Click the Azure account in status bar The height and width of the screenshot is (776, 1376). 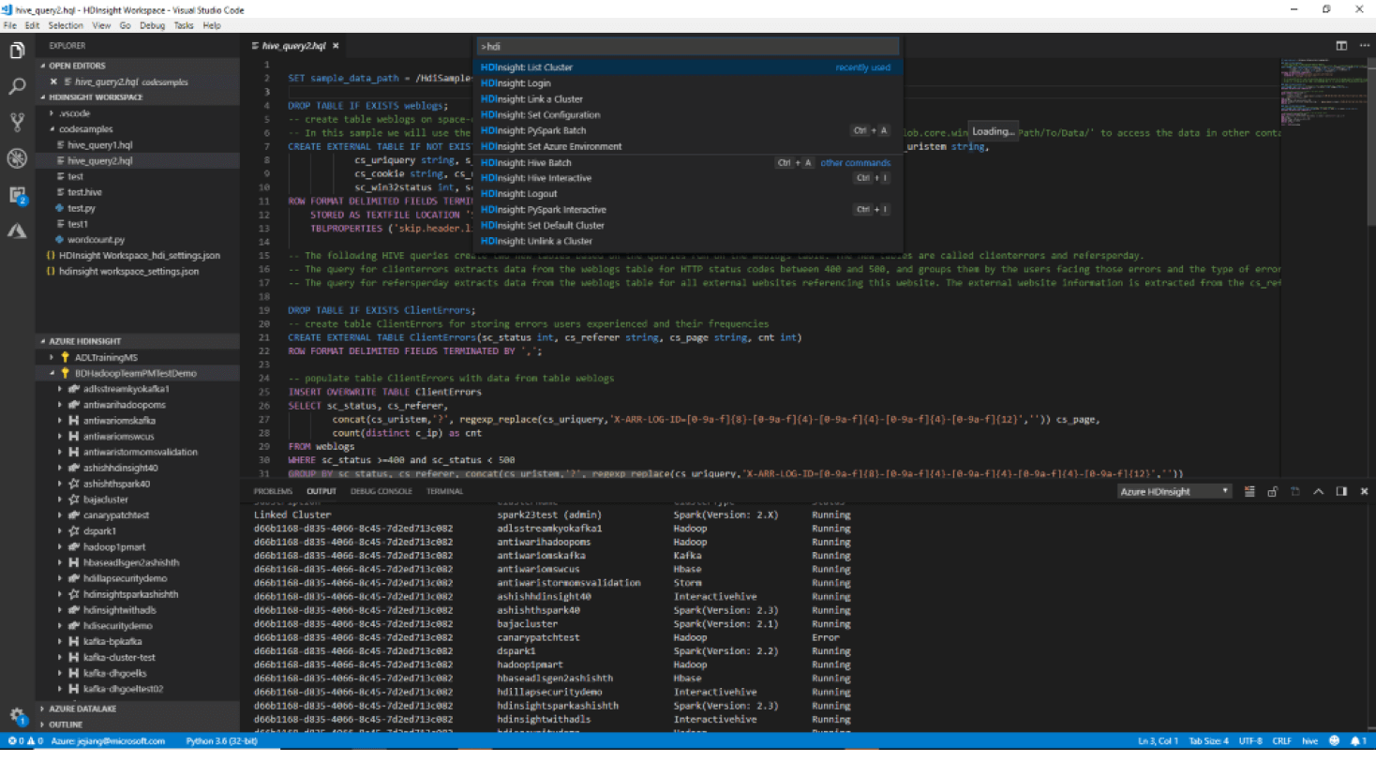click(108, 741)
